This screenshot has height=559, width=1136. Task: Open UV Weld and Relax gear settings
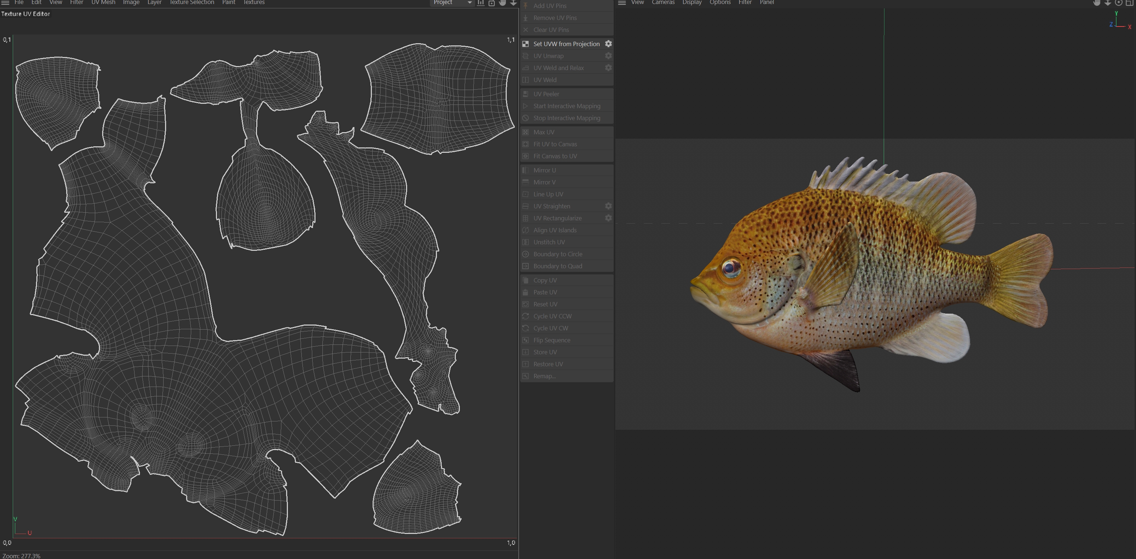click(608, 68)
